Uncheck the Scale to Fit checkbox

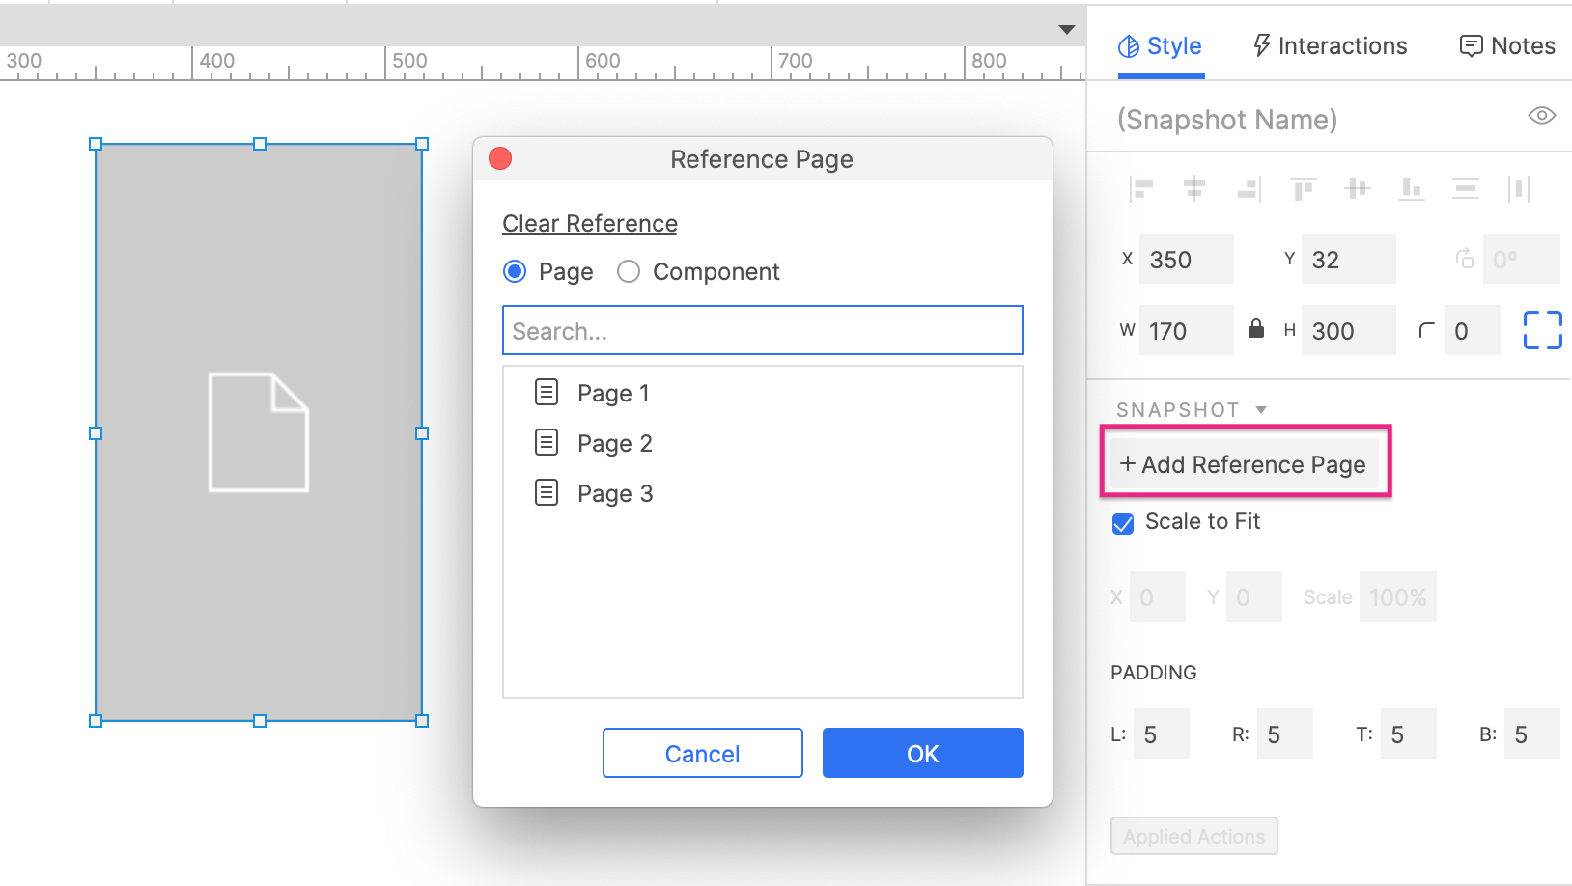click(1123, 523)
